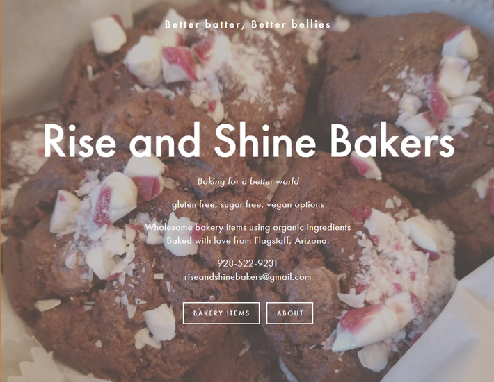This screenshot has width=494, height=382.
Task: Click the Rise and Shine Bakers title
Action: [249, 140]
